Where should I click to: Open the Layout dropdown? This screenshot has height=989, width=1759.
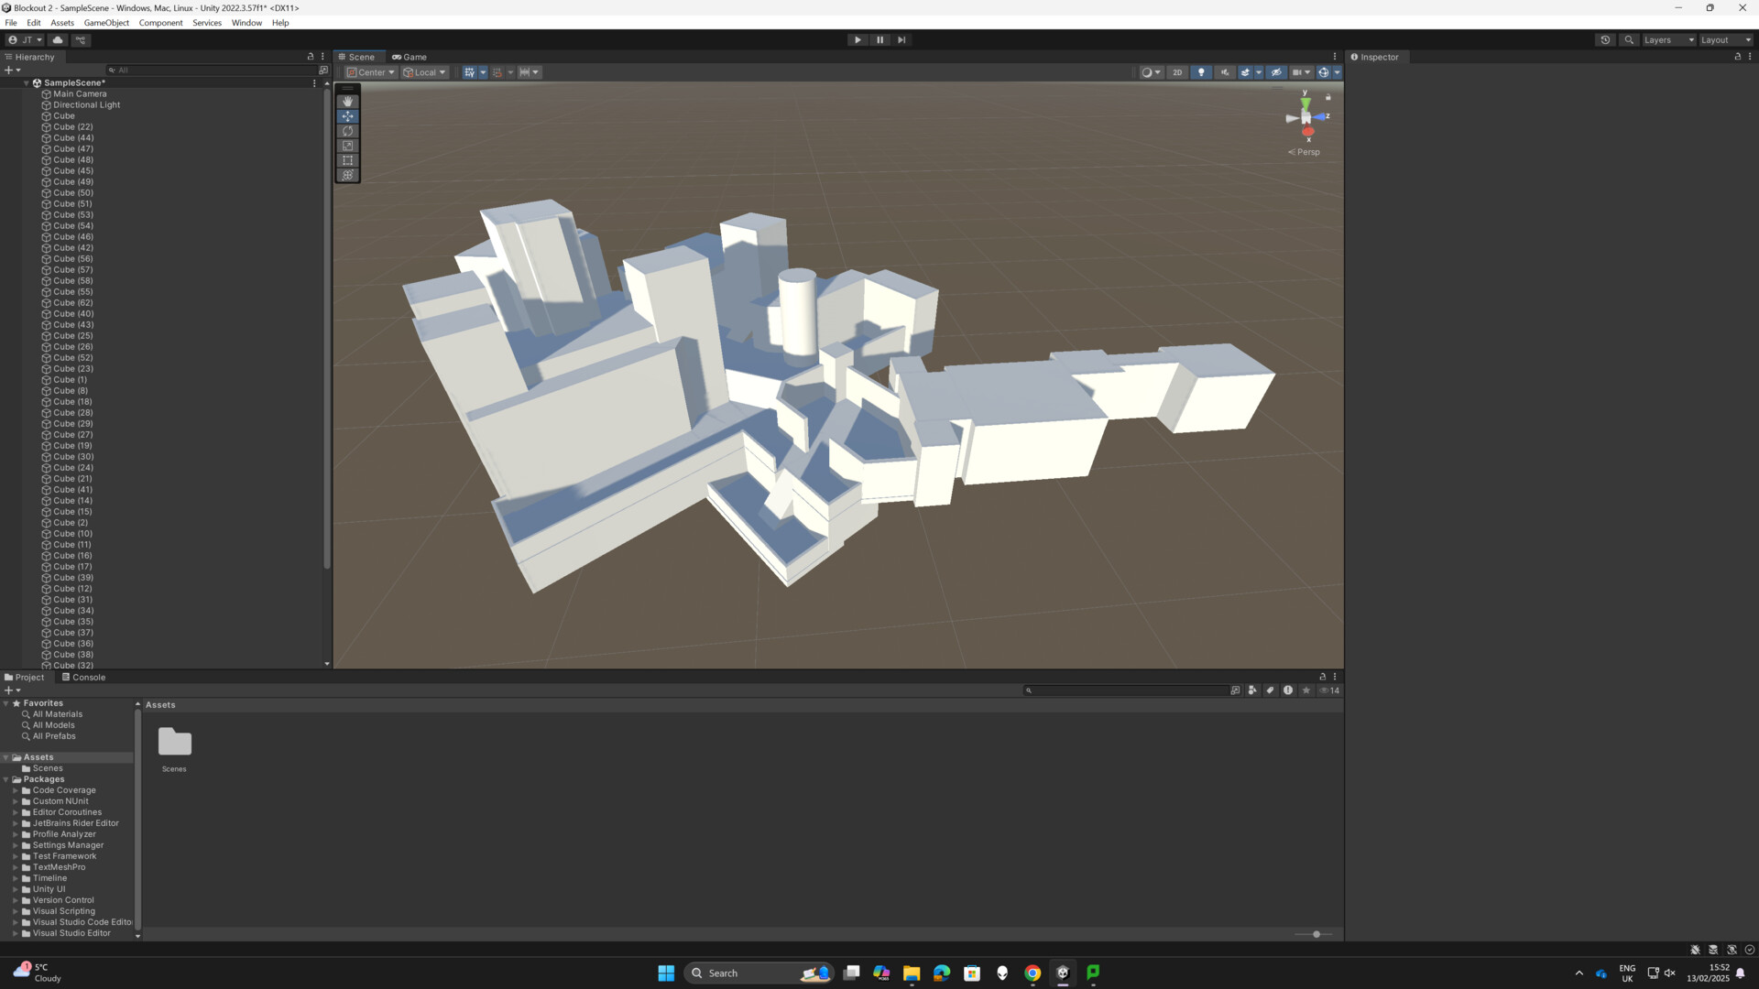pyautogui.click(x=1721, y=40)
